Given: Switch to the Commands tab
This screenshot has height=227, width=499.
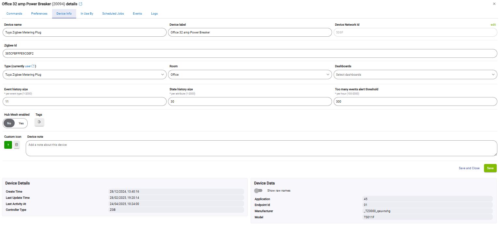Looking at the screenshot, I should click(14, 14).
